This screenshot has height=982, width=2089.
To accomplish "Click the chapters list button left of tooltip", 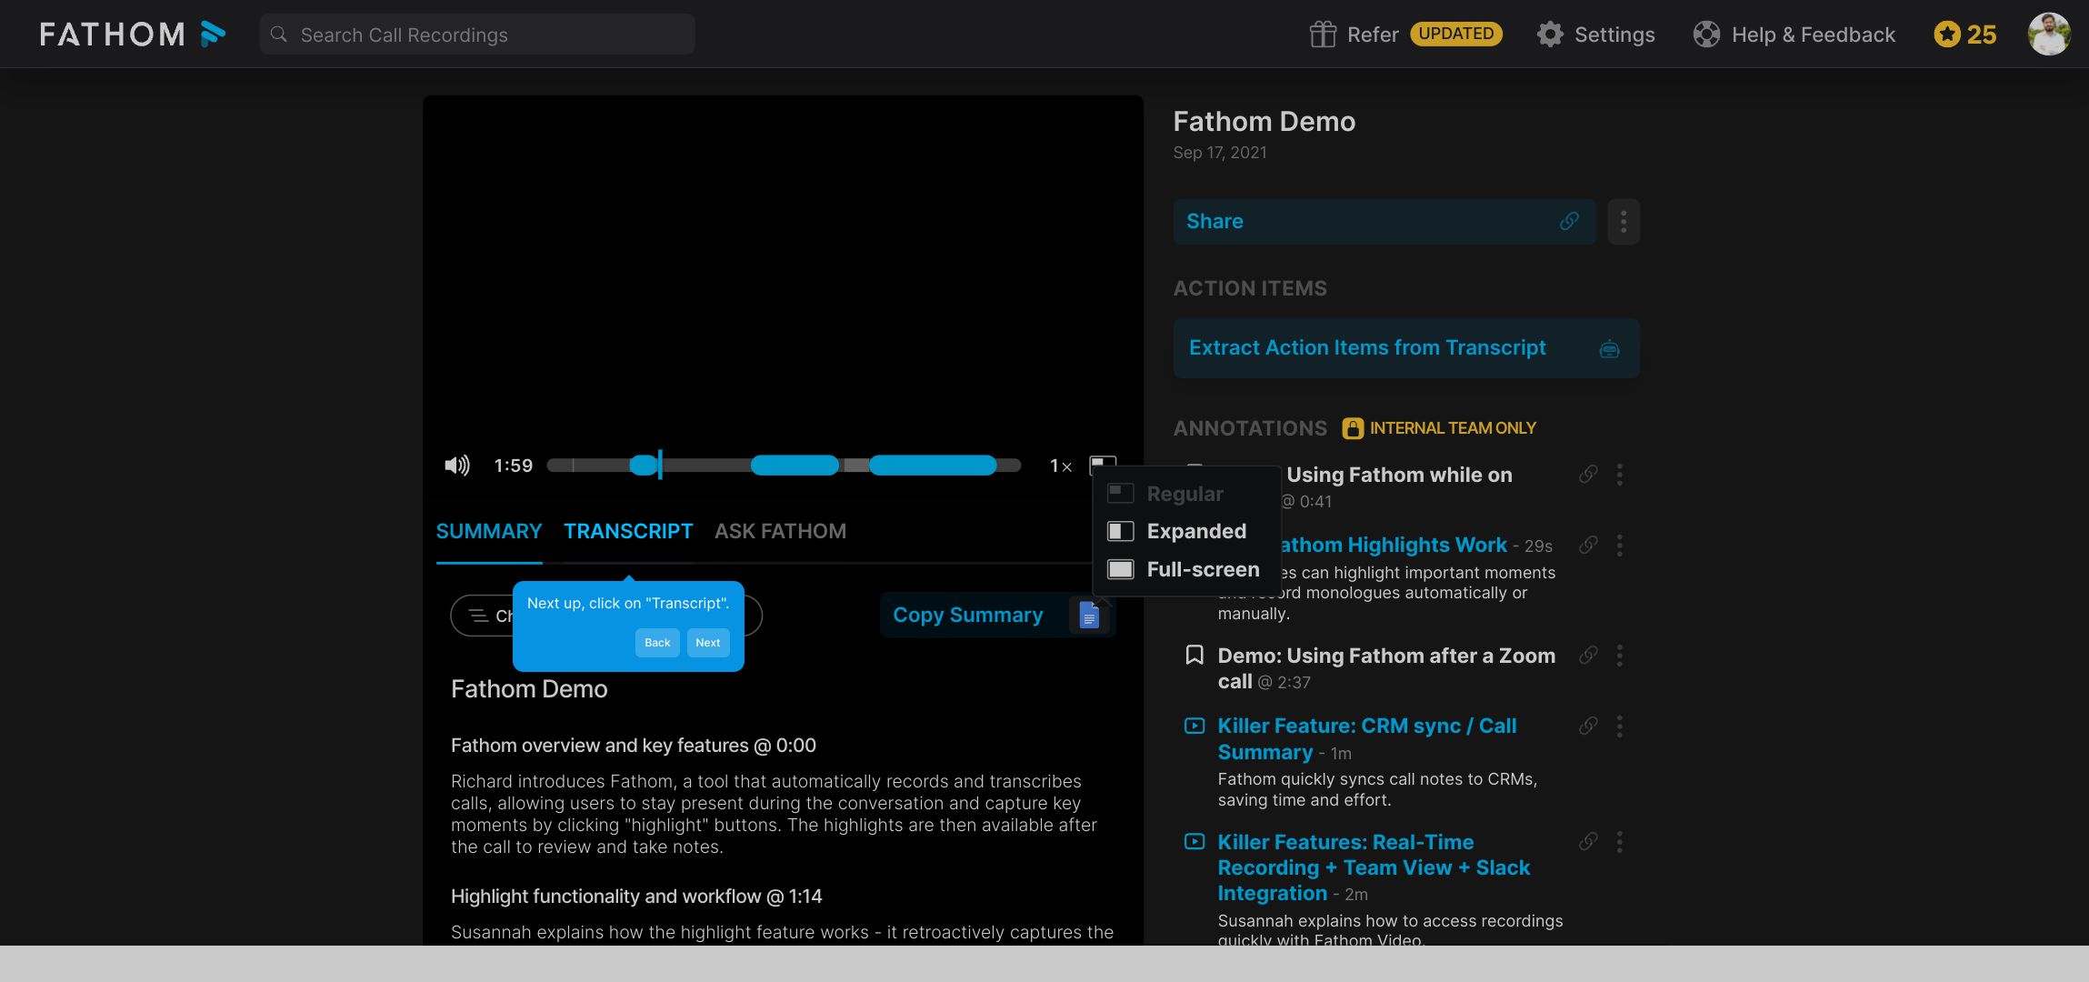I will [x=482, y=616].
